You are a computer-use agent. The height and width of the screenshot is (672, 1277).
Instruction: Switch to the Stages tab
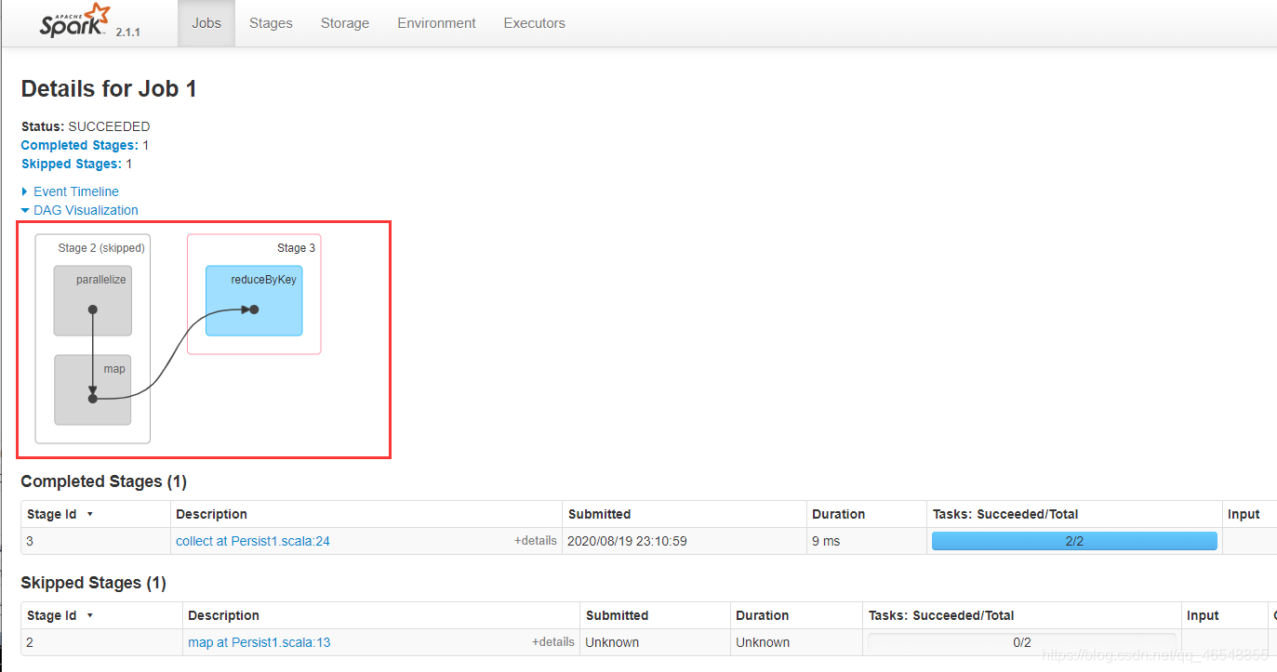271,23
